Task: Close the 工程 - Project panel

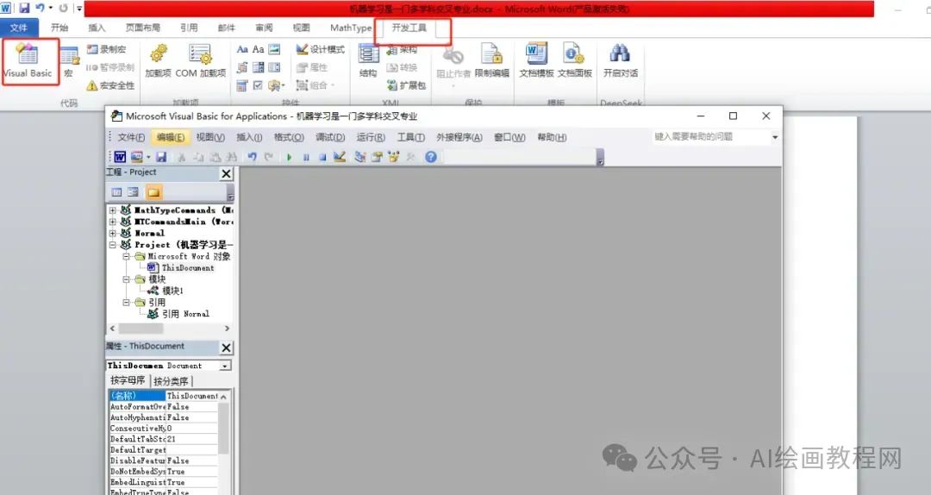Action: pos(226,173)
